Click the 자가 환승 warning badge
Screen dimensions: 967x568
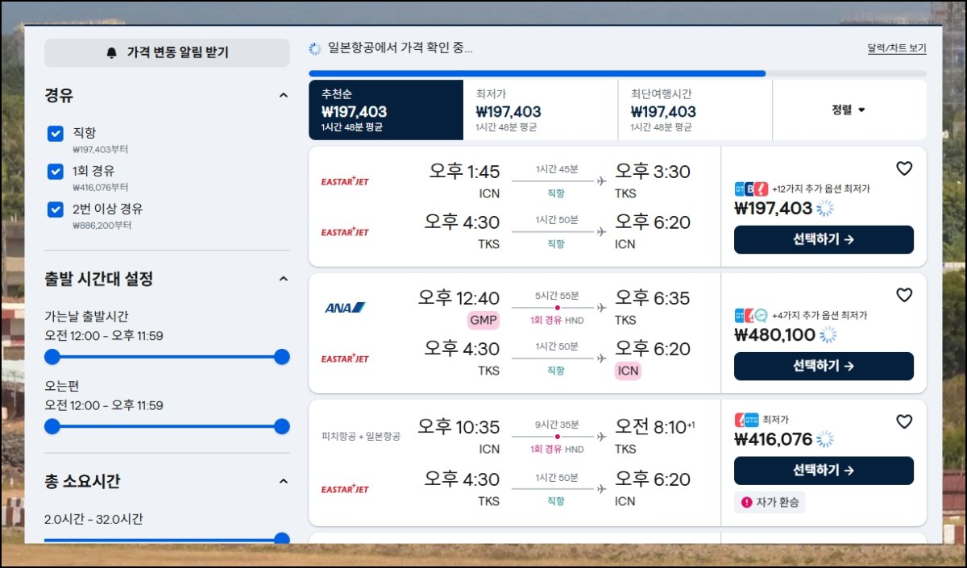769,502
